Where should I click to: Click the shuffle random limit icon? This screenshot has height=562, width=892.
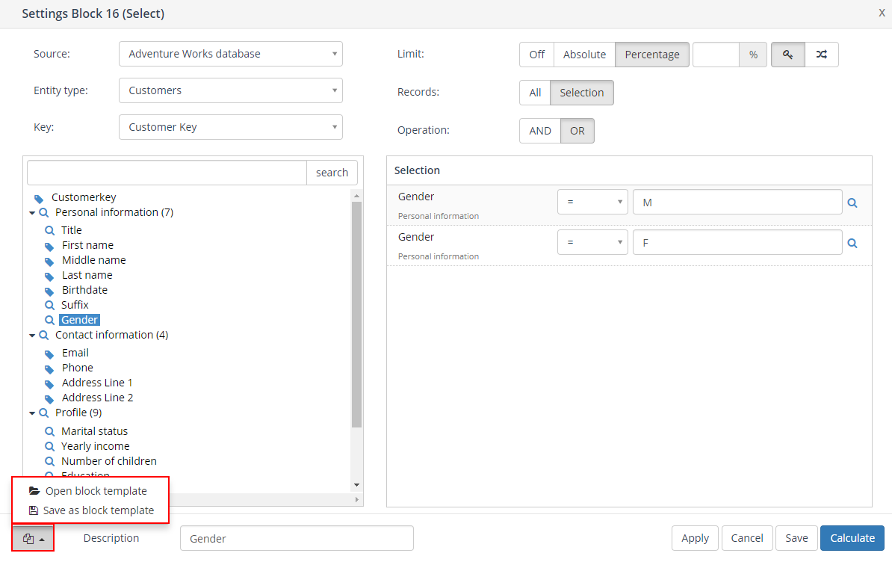tap(821, 55)
